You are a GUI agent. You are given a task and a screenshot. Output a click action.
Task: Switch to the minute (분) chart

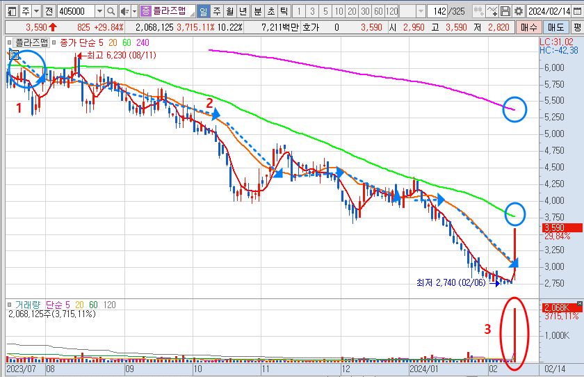coord(258,12)
